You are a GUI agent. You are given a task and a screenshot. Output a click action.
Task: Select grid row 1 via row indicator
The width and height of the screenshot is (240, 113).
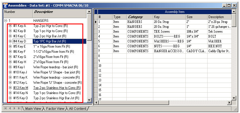click(x=96, y=22)
